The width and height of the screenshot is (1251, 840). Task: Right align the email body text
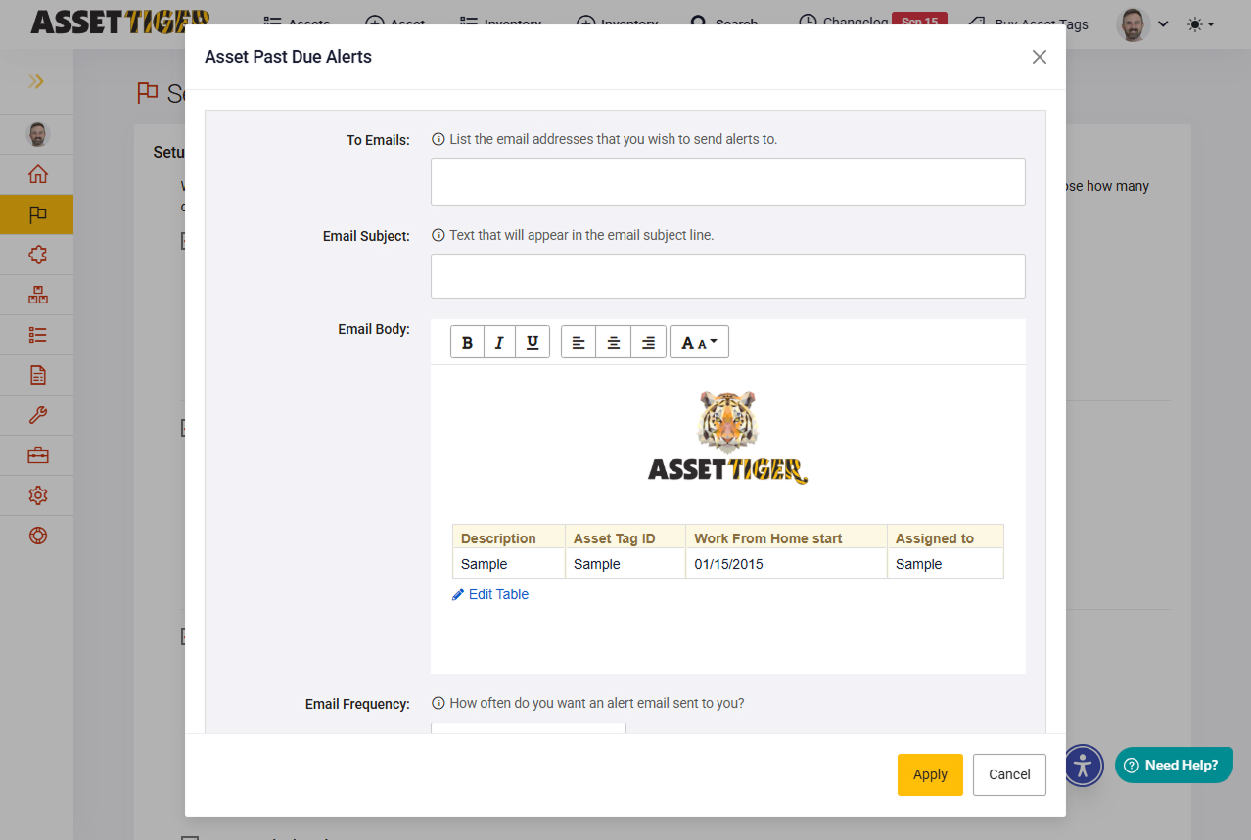click(x=648, y=342)
